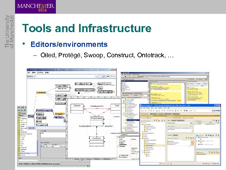Click the green toolbar icon in OilEd window
The height and width of the screenshot is (170, 226).
coord(25,110)
